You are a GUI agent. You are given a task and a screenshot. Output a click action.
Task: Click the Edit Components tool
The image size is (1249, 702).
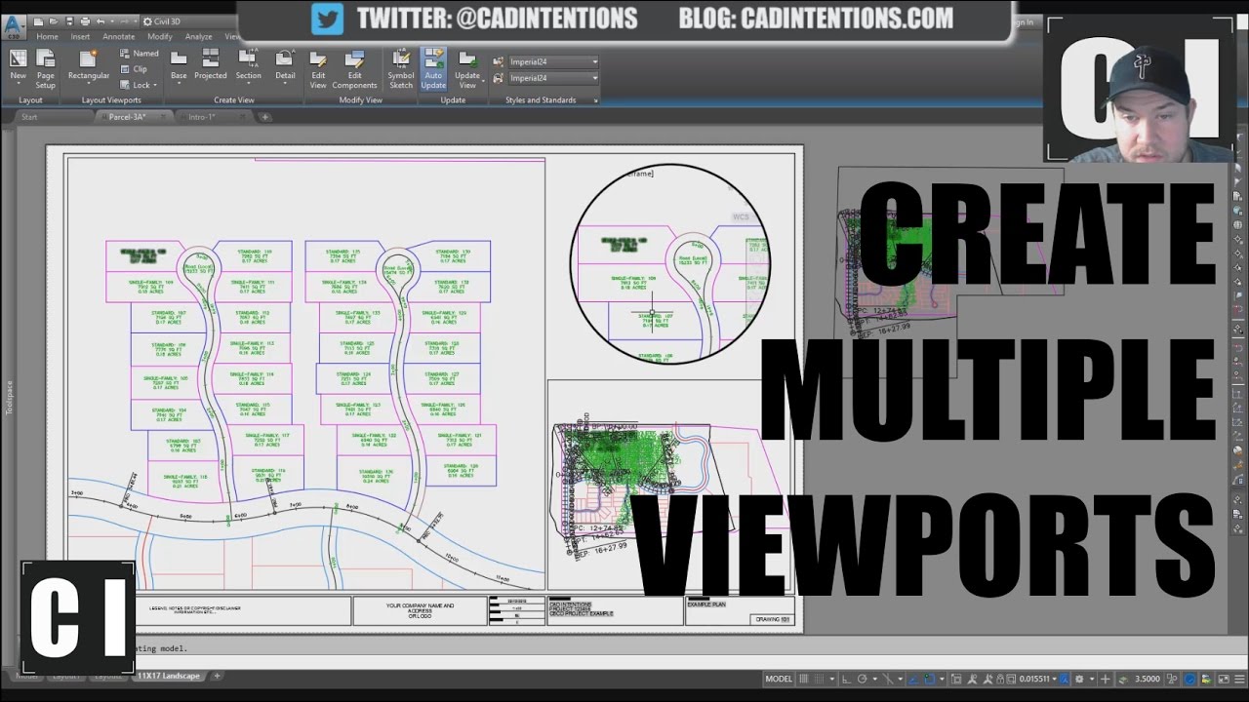354,68
